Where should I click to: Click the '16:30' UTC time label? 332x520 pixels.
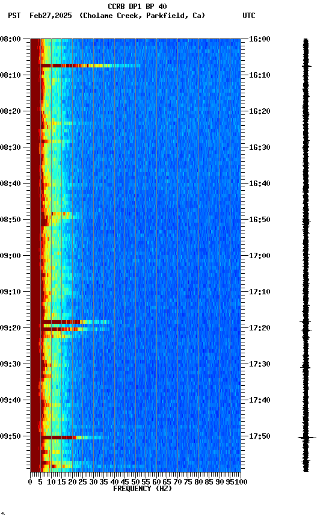tap(260, 147)
